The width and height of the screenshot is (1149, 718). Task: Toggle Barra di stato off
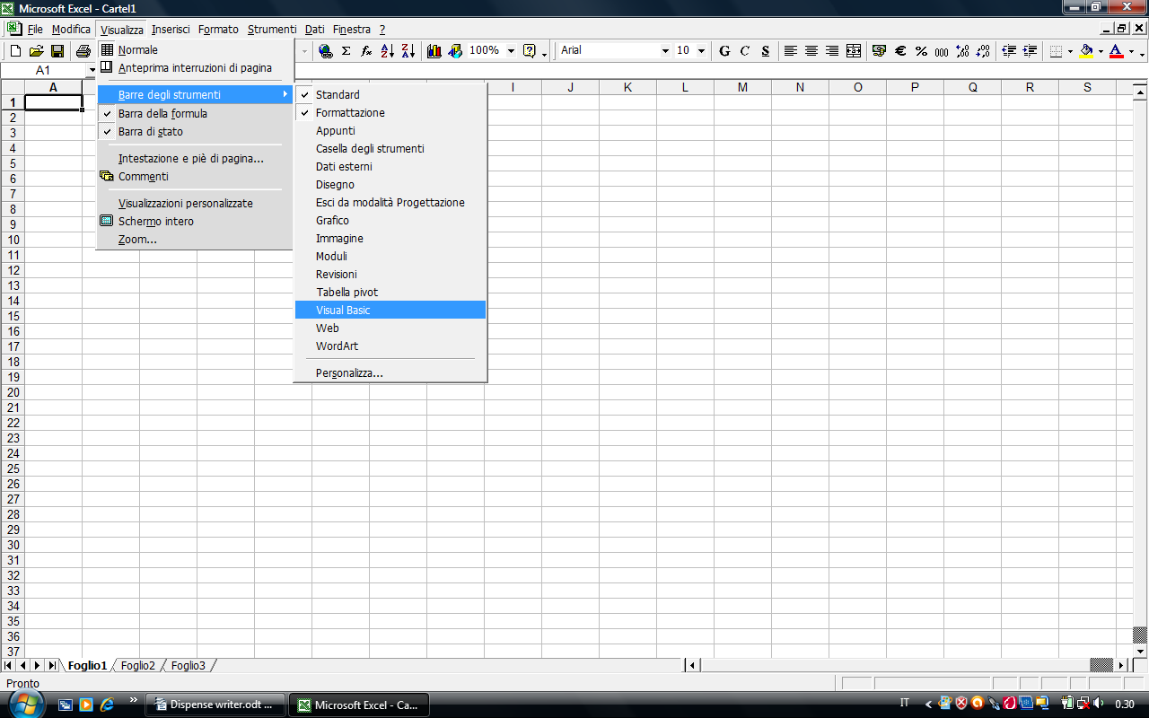point(195,132)
